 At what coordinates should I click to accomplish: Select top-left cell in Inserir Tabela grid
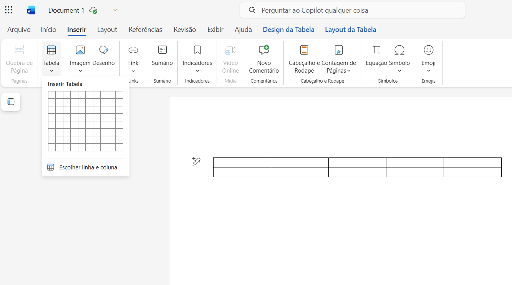tap(52, 95)
